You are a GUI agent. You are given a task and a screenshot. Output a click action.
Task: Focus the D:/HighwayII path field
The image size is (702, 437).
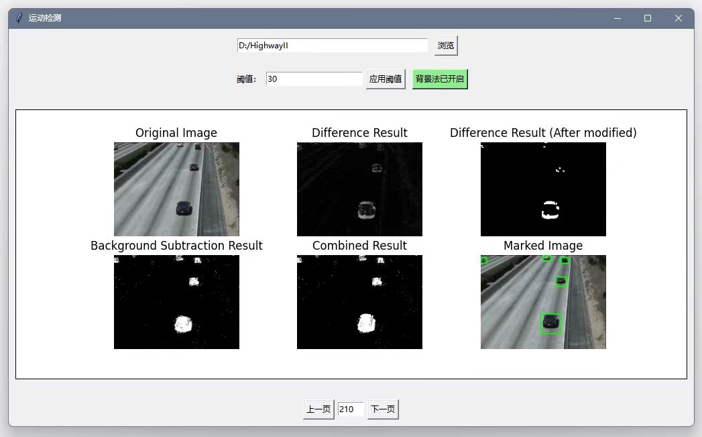click(332, 46)
